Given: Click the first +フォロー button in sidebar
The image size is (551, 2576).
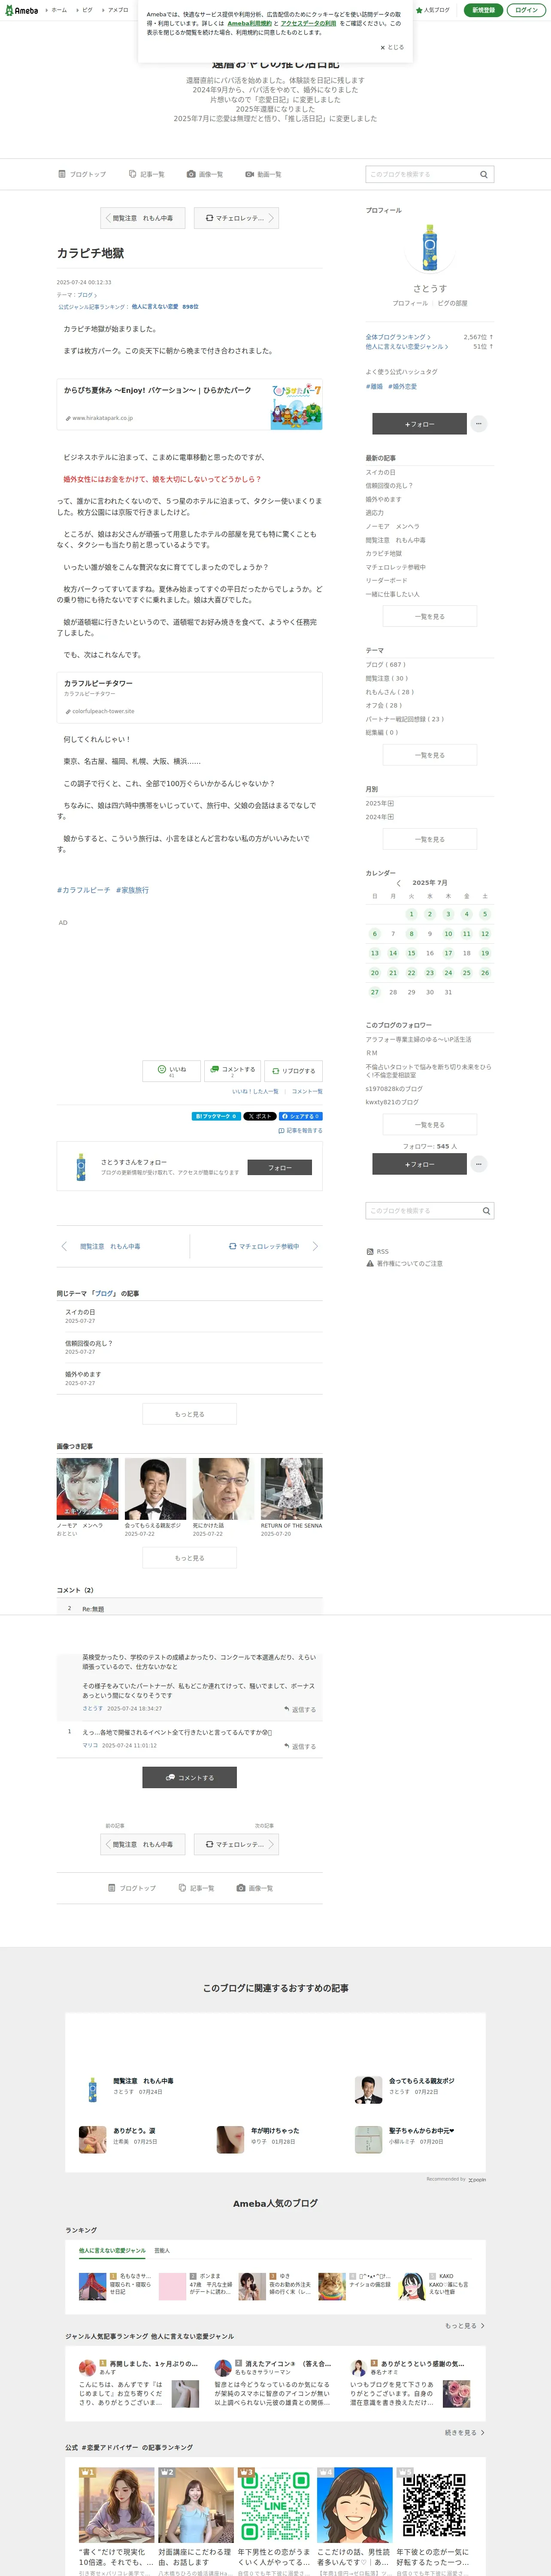Looking at the screenshot, I should click(419, 424).
